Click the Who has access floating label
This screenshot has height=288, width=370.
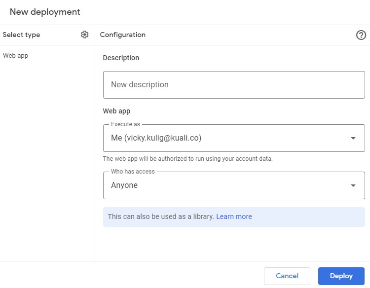(x=133, y=172)
